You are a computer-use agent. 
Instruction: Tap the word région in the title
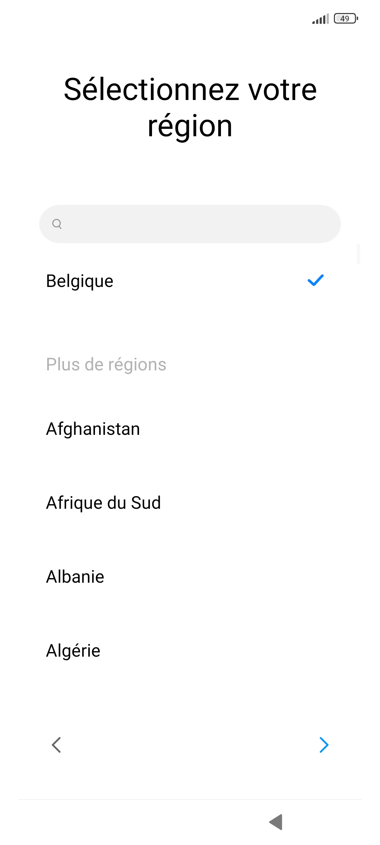[190, 126]
